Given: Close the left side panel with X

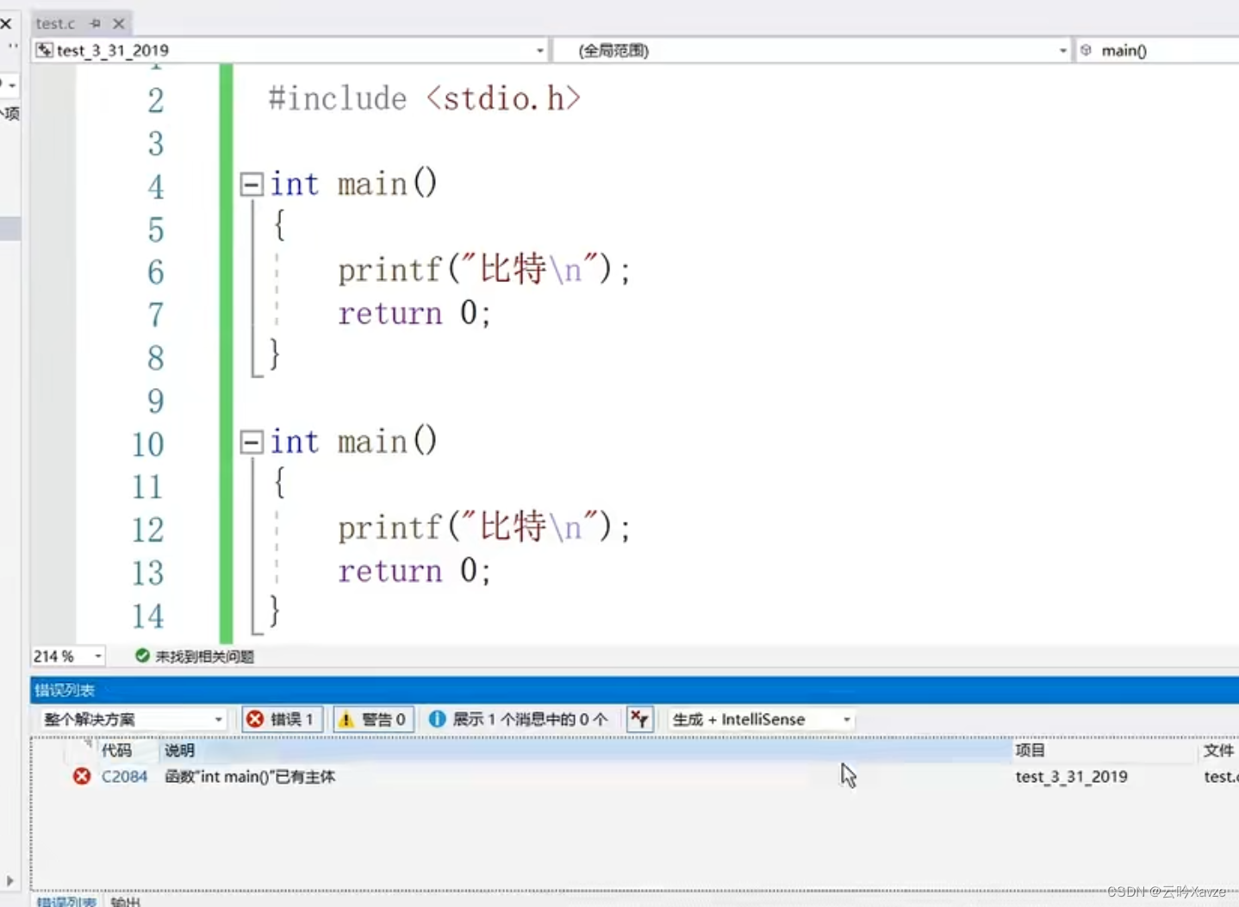Looking at the screenshot, I should coord(6,23).
